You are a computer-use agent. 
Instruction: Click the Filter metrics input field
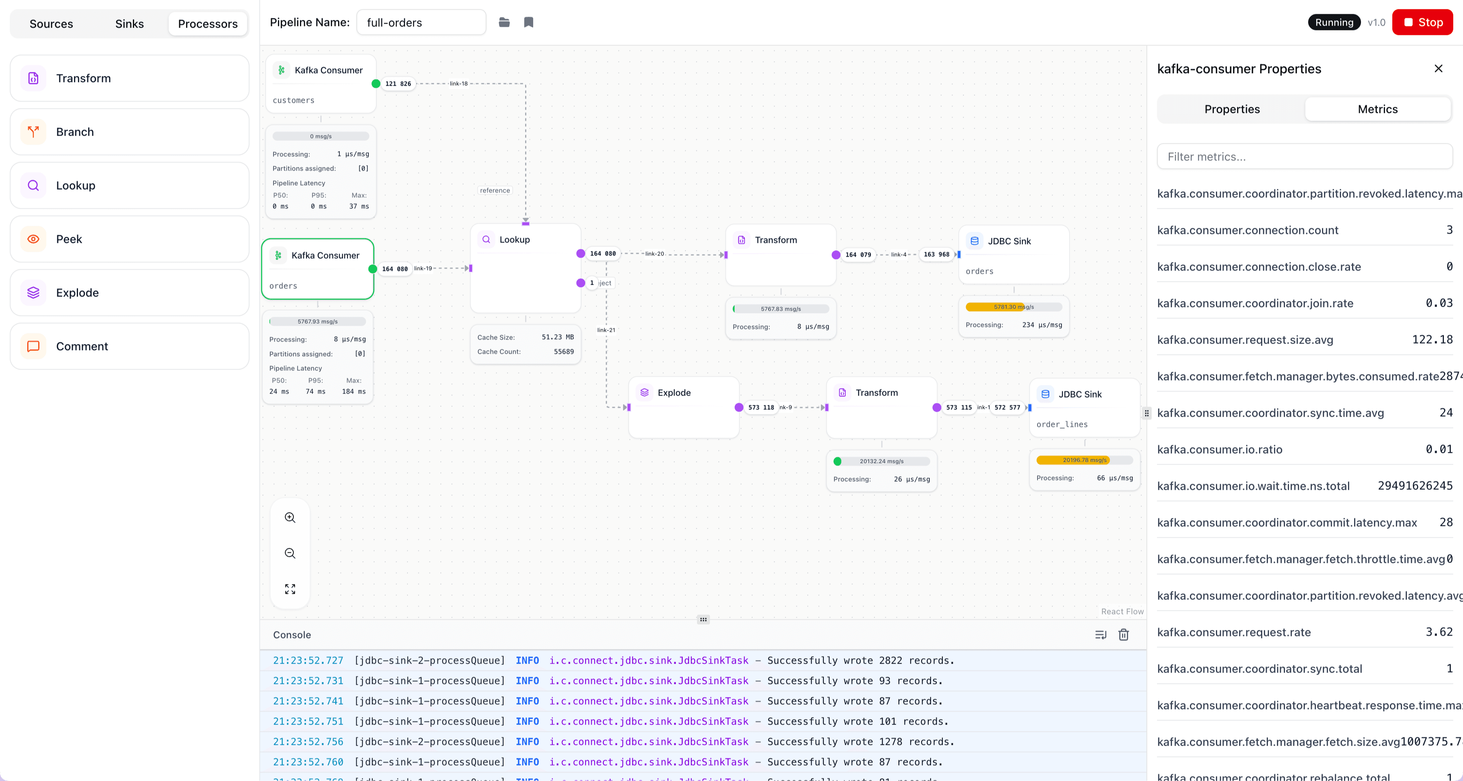click(1304, 157)
